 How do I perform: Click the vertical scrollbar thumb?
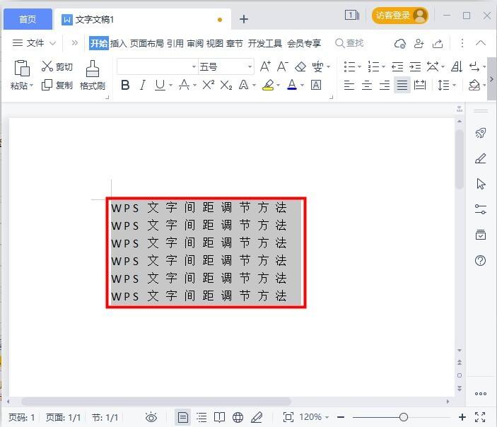(x=460, y=159)
